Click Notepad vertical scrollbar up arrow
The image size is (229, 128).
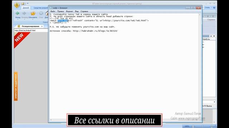pyautogui.click(x=200, y=15)
